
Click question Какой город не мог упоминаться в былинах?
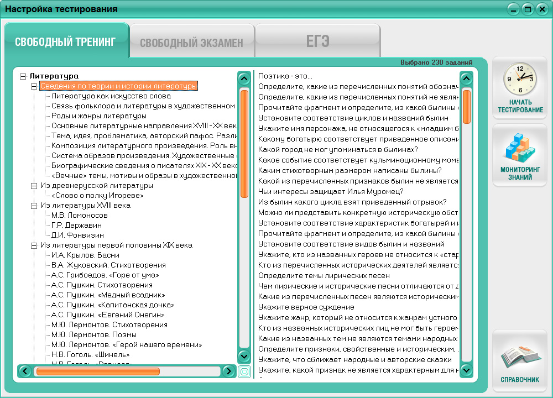tap(338, 149)
